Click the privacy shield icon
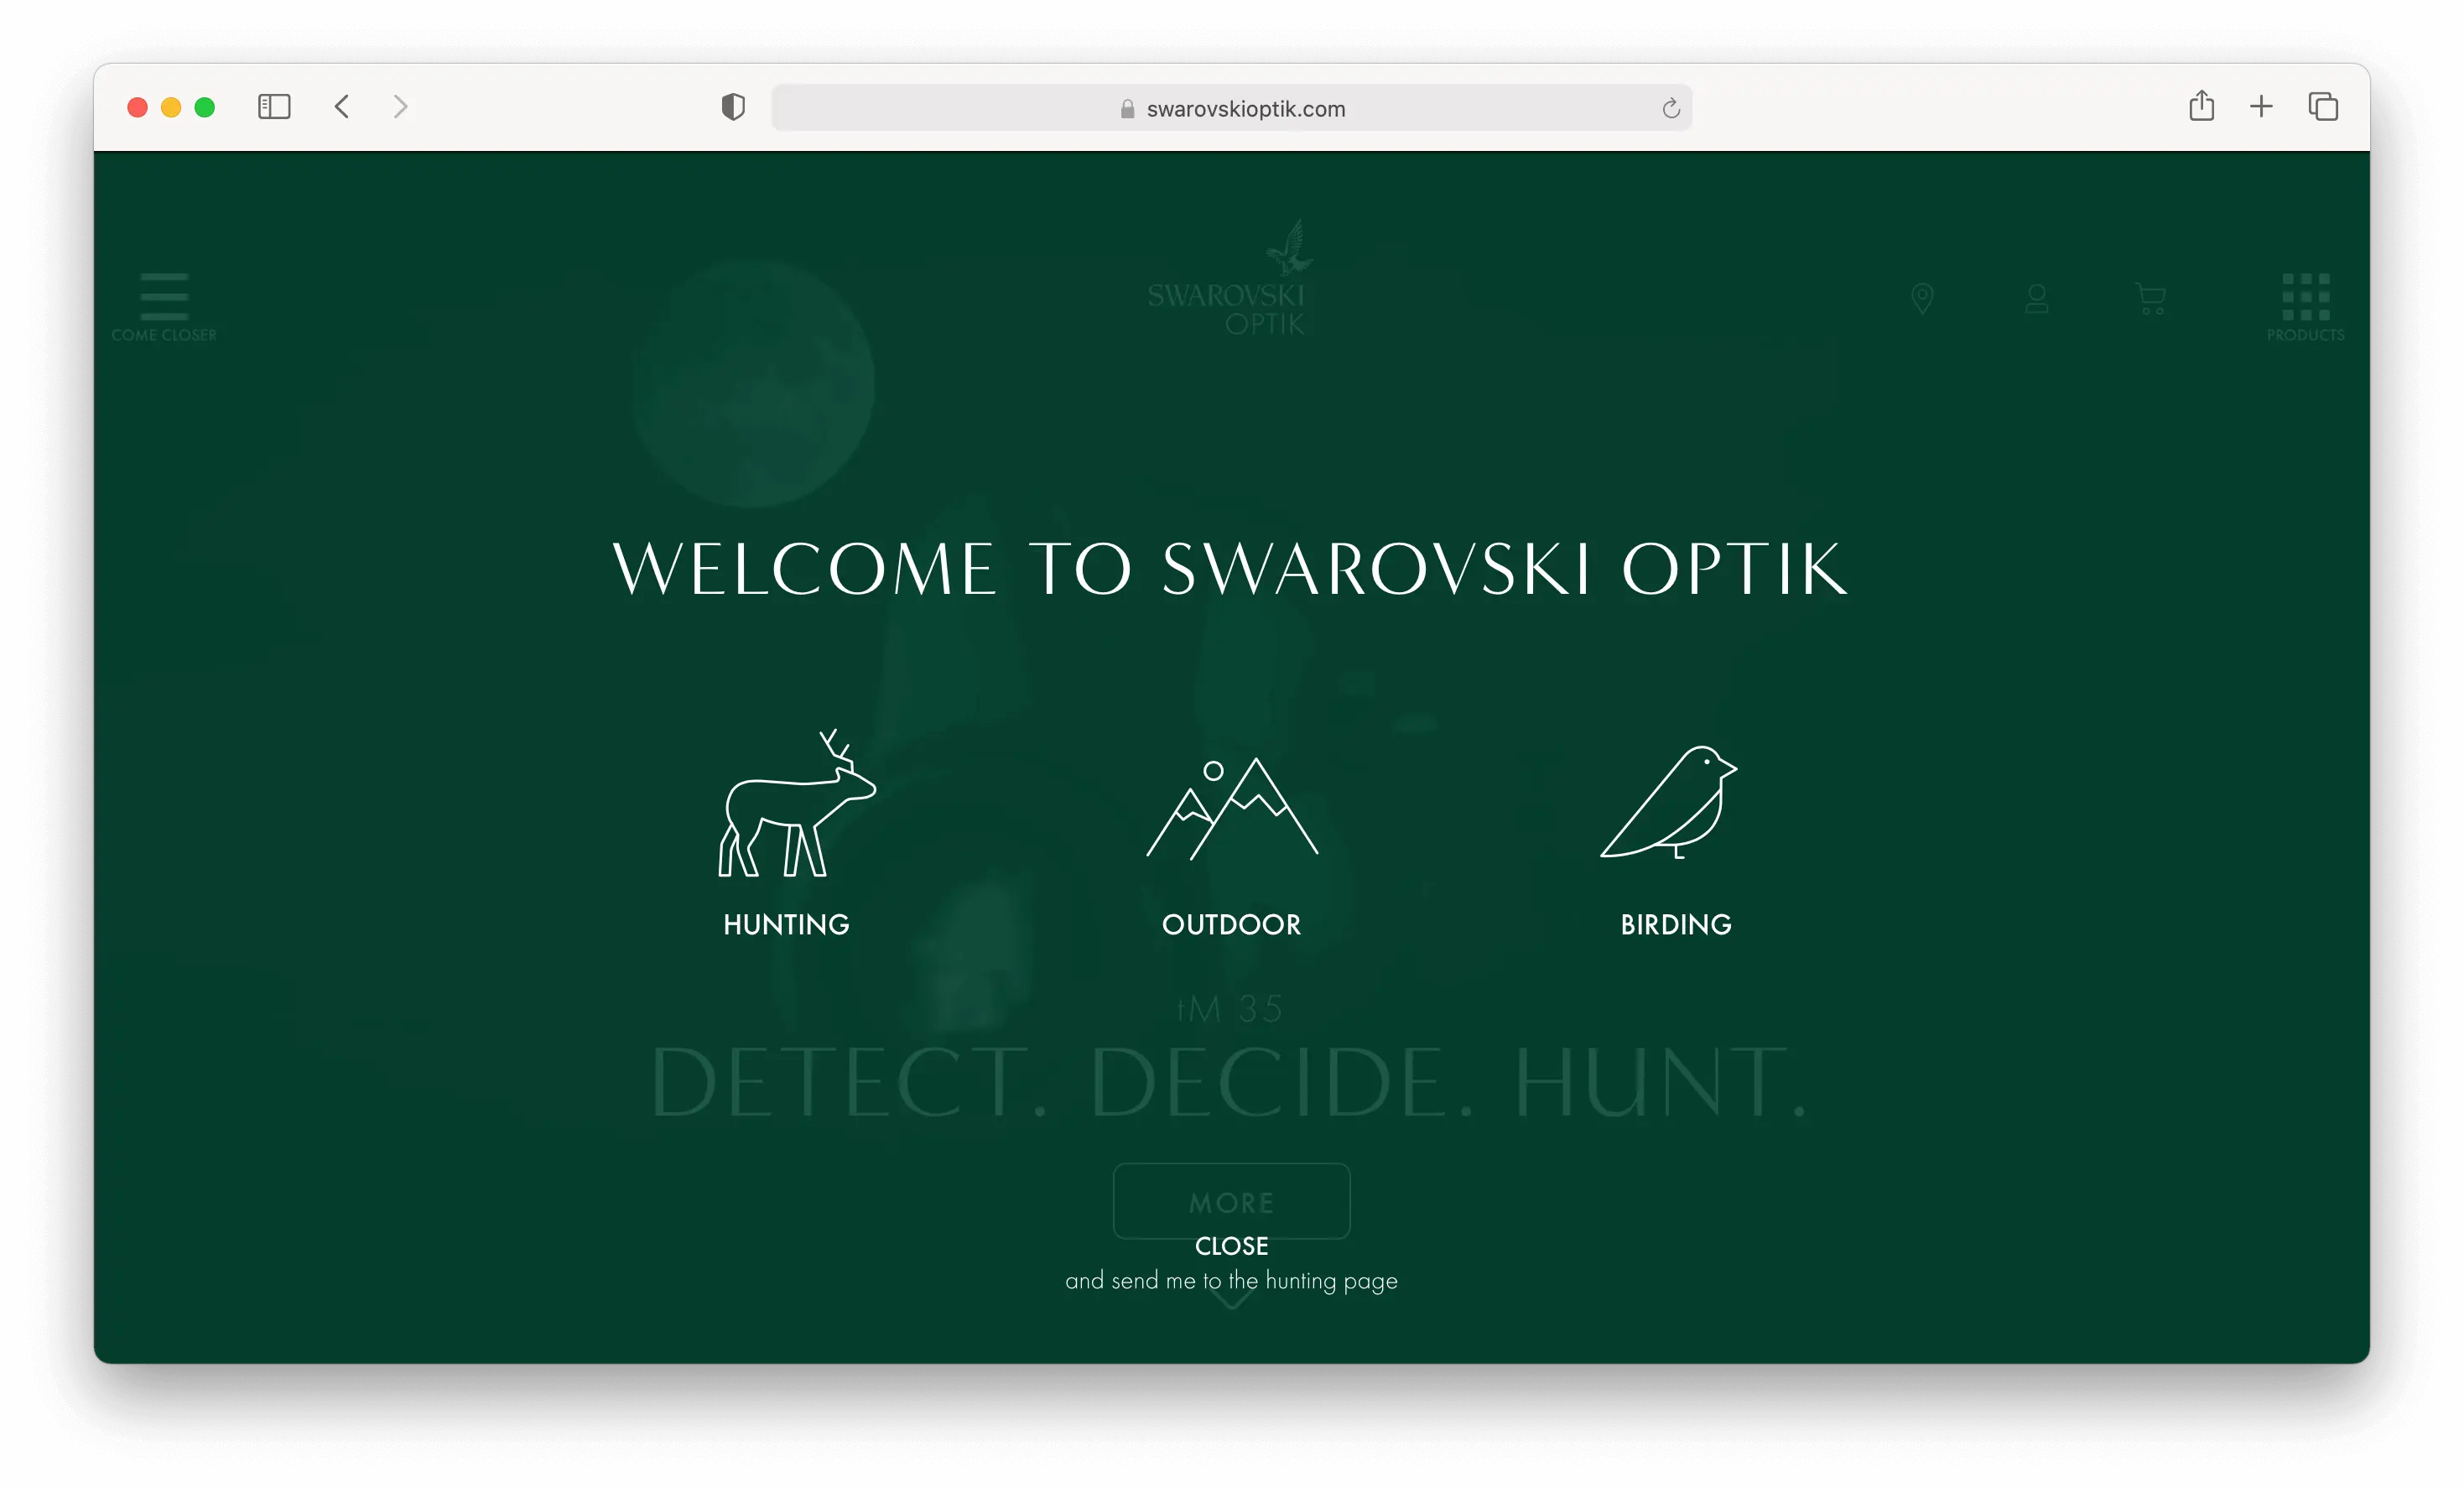The width and height of the screenshot is (2464, 1488). [733, 107]
